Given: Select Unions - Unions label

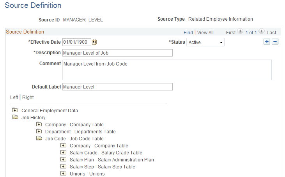Looking at the screenshot, I should click(x=87, y=174).
